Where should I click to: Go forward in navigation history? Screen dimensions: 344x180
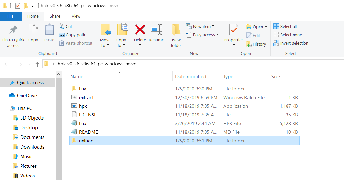coord(19,64)
